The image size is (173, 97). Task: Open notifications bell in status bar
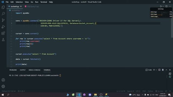170,91
